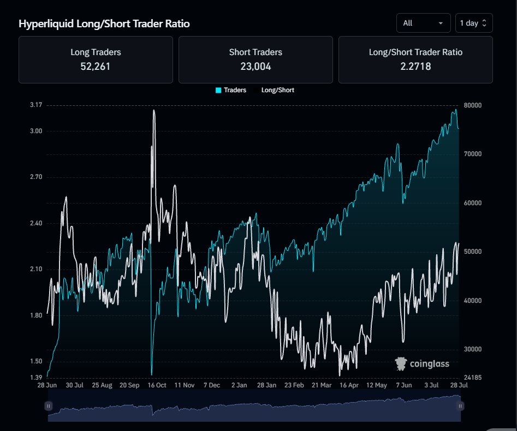Click the '28 Jul' x-axis date label
This screenshot has width=517, height=431.
(459, 385)
